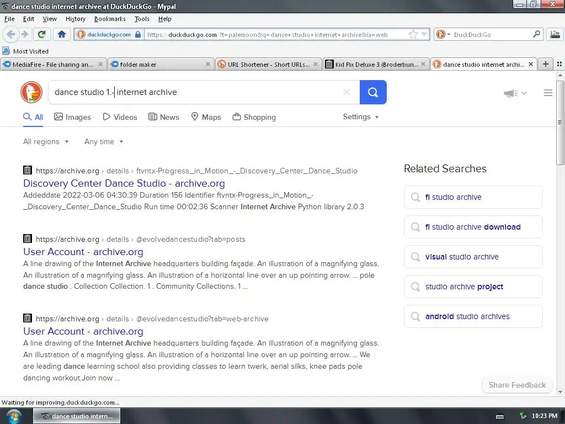Screen dimensions: 565x424
Task: Open the search engine selector dropdown
Action: (x=443, y=35)
